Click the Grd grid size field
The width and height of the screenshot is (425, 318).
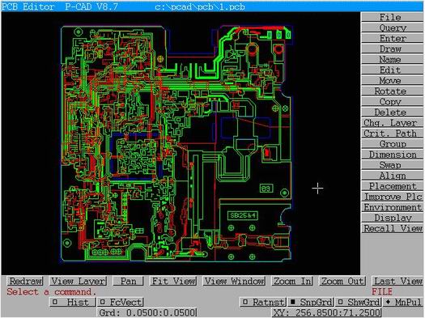pos(147,312)
